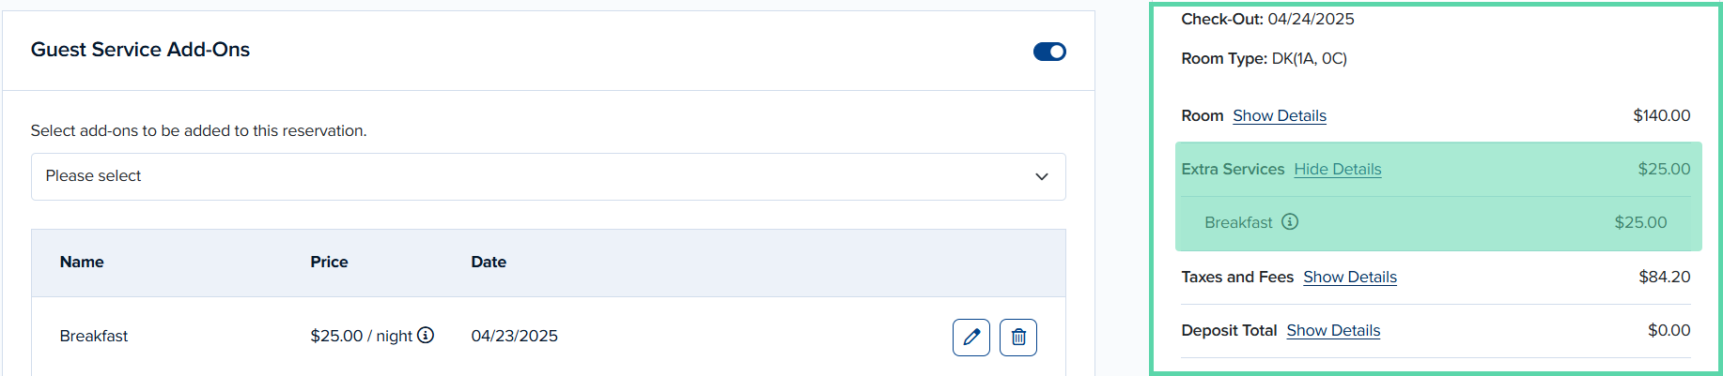This screenshot has width=1723, height=376.
Task: Delete Breakfast add-on using the trash icon
Action: coord(1017,337)
